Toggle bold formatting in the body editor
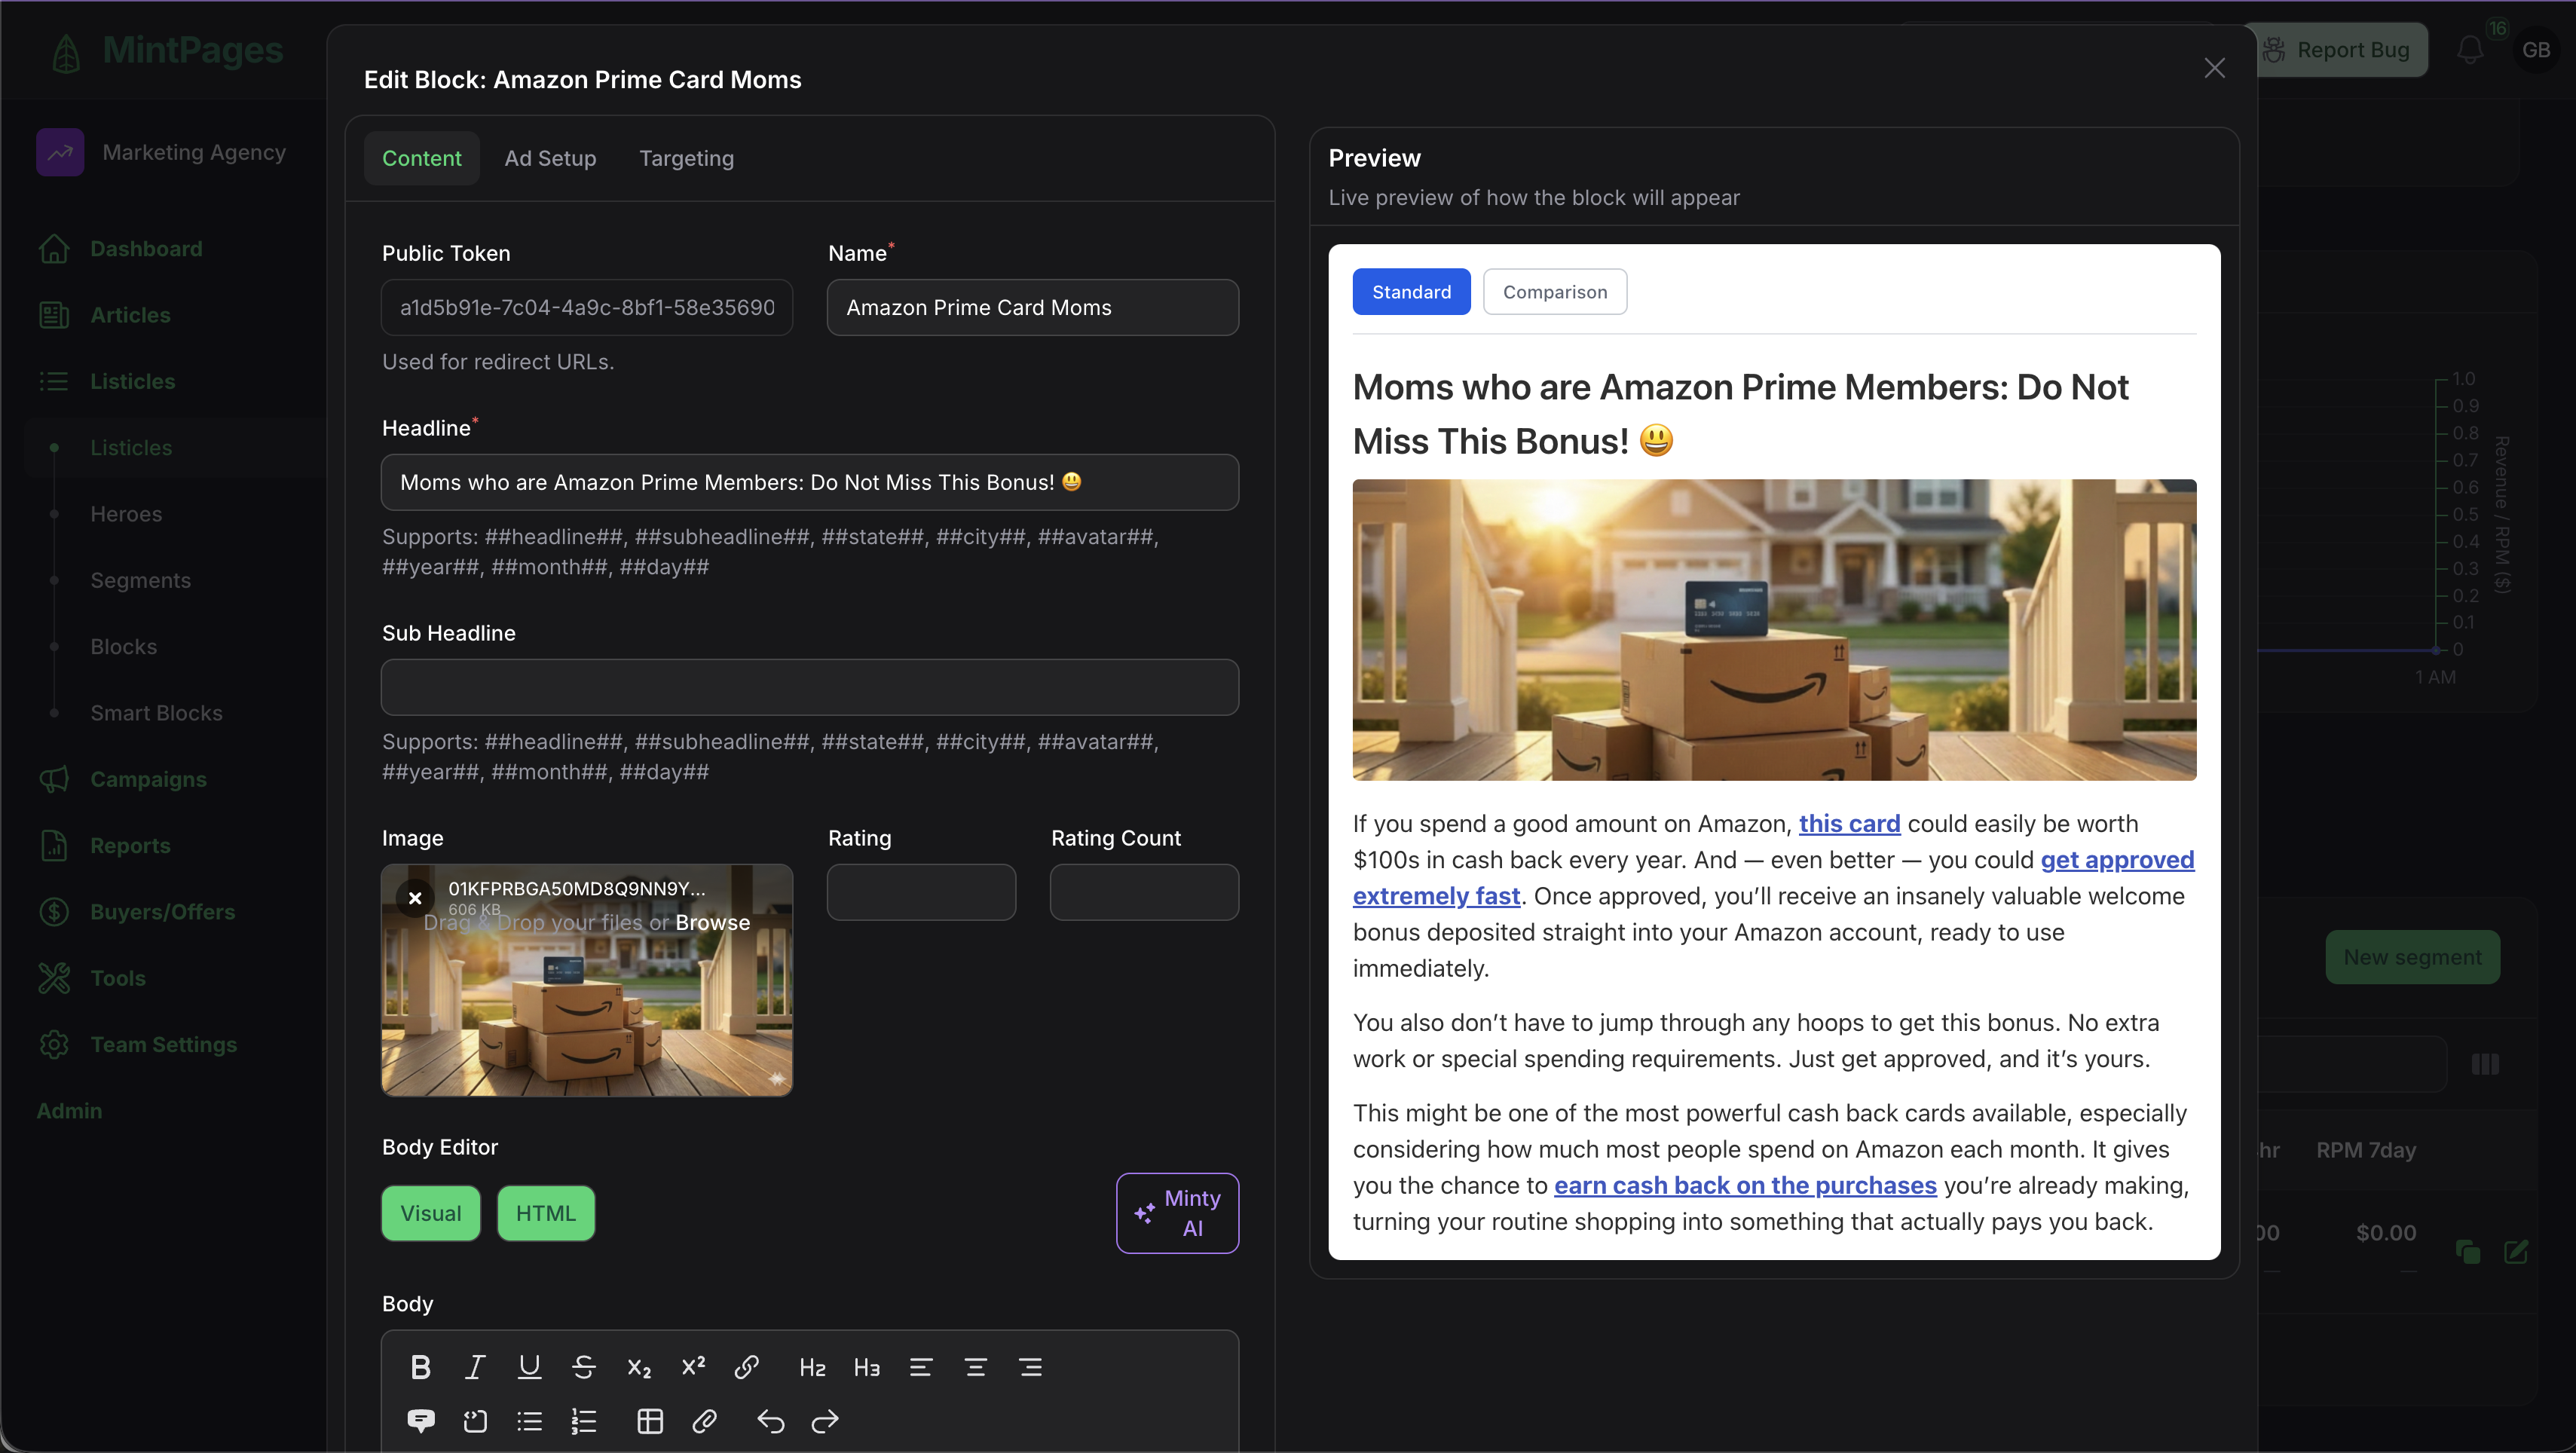The height and width of the screenshot is (1453, 2576). 420,1367
